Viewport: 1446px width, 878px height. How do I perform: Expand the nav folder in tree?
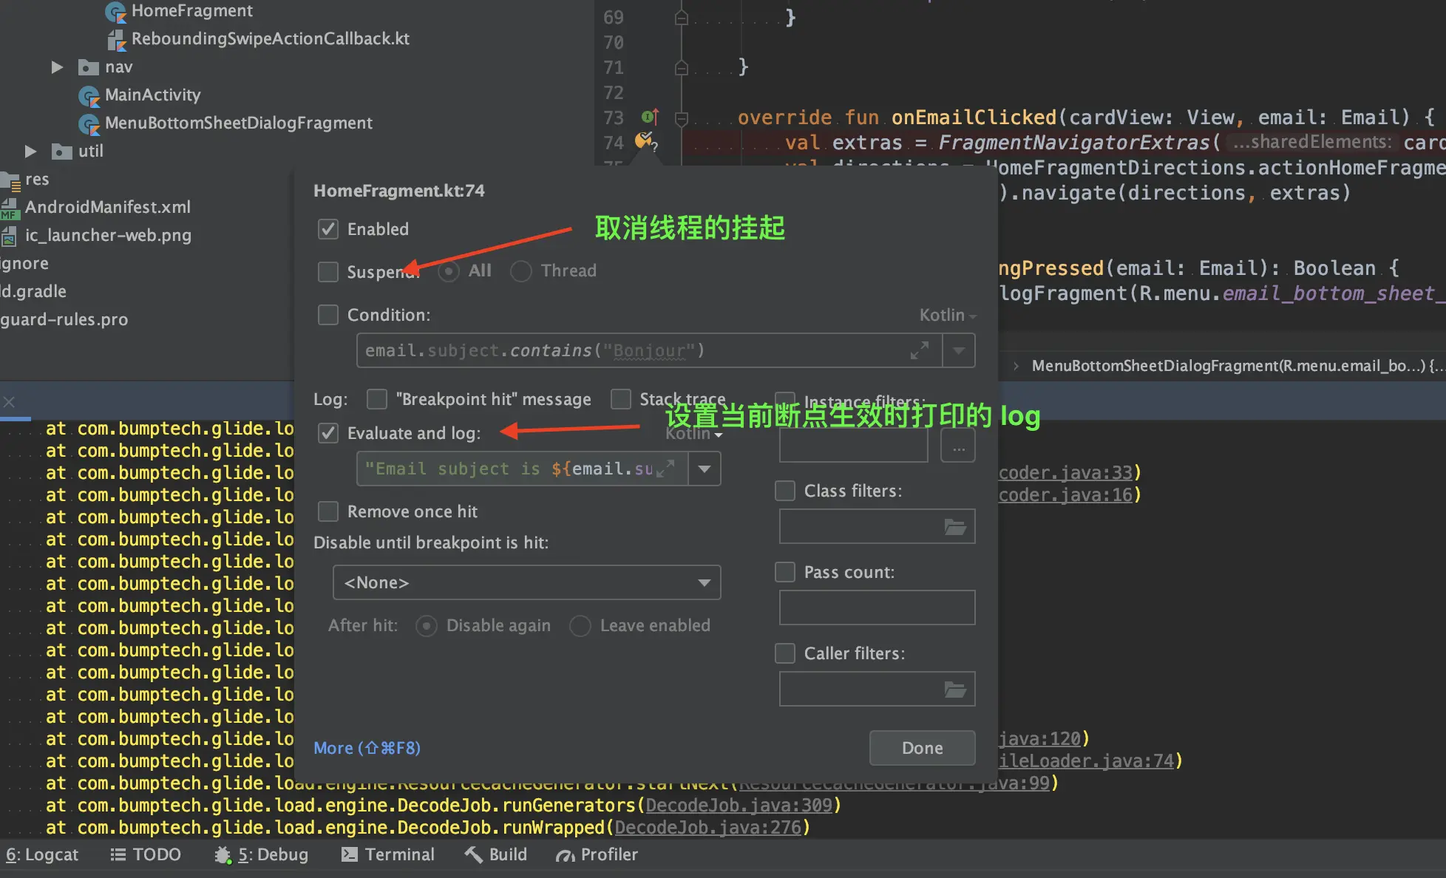57,67
